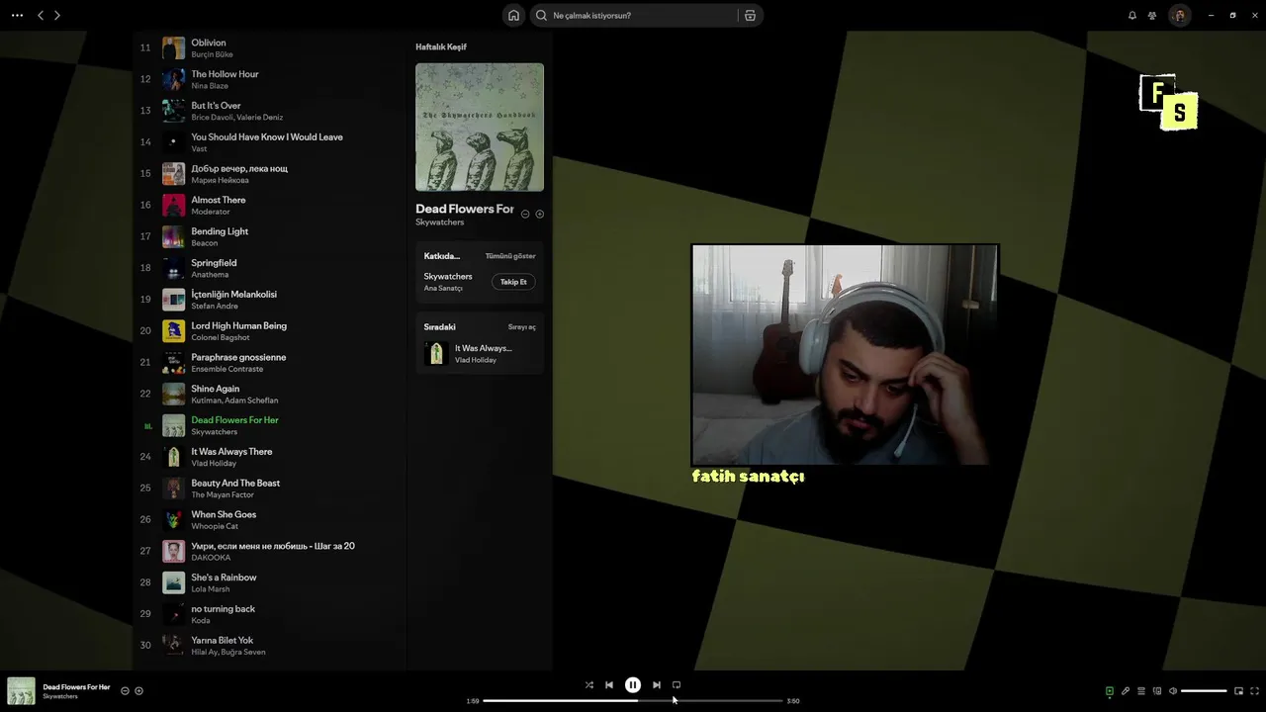
Task: Toggle repeat mode
Action: pyautogui.click(x=677, y=684)
